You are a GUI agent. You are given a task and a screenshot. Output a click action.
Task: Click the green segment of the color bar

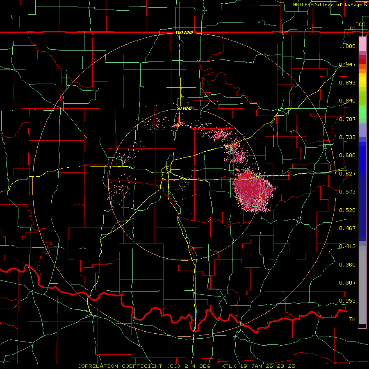coord(362,112)
